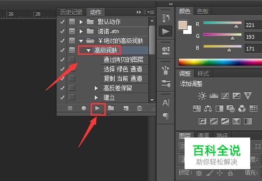The image size is (262, 181).
Task: Add a Color Balance adjustment
Action: [208, 108]
